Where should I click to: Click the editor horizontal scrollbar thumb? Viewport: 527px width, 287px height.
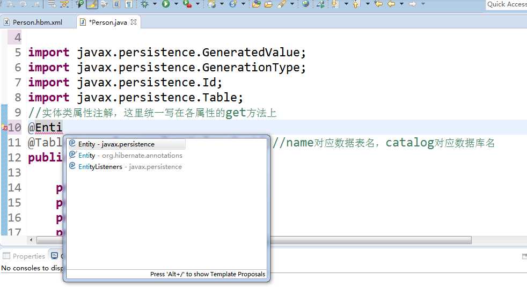coord(254,240)
